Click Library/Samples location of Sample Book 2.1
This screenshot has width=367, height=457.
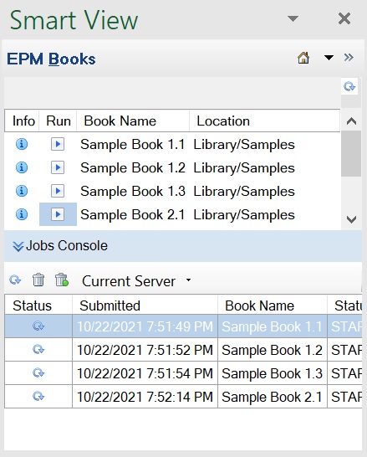244,215
